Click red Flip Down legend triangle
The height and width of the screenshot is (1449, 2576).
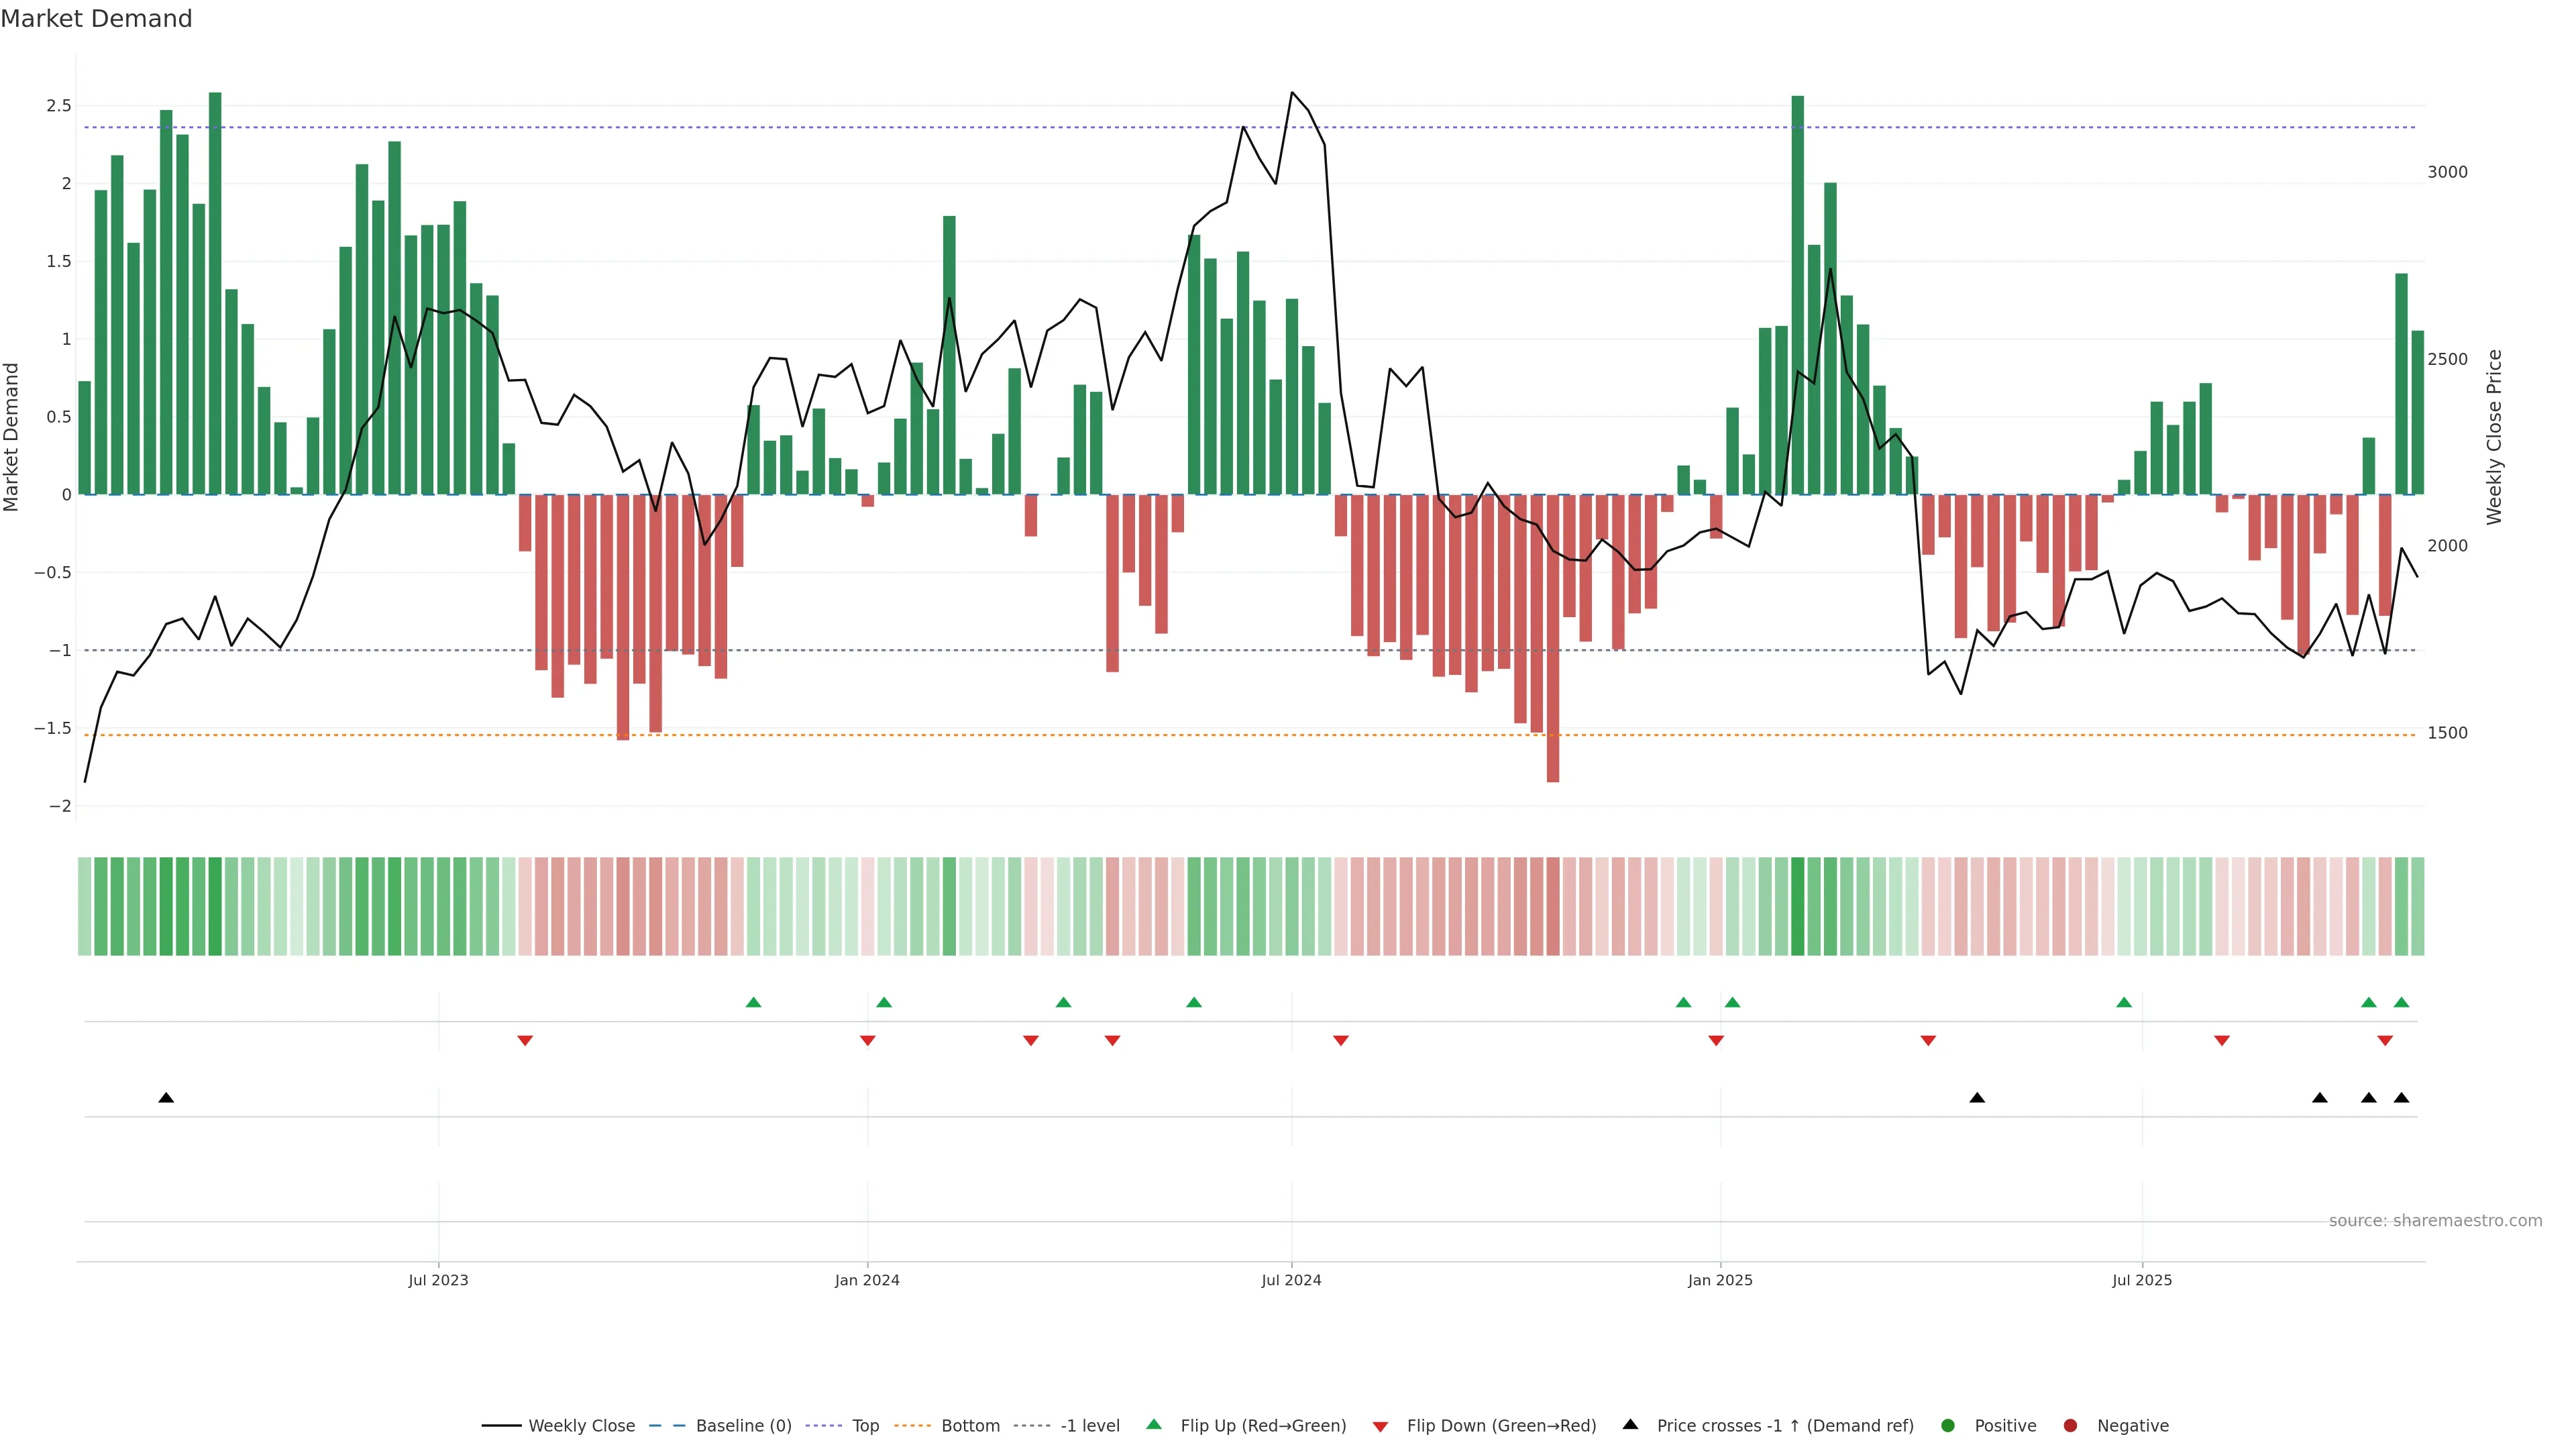point(1381,1427)
